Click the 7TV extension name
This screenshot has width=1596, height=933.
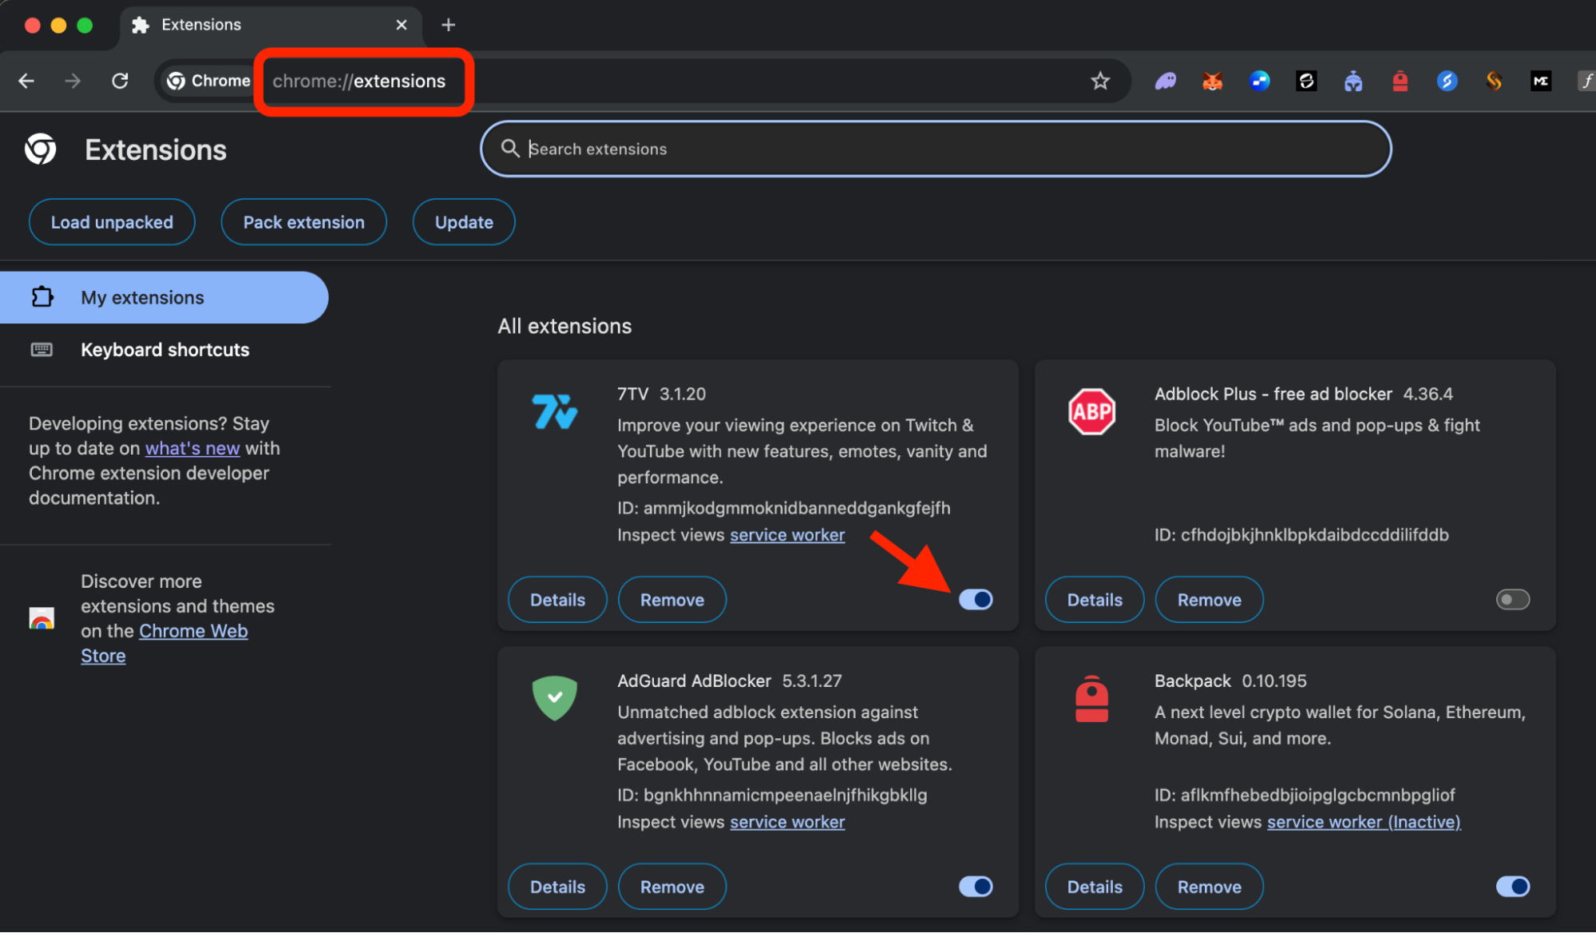click(633, 394)
